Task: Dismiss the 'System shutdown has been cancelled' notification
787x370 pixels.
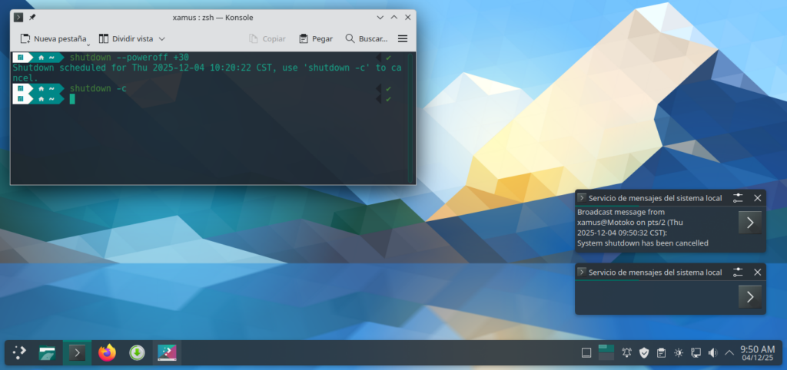Action: pos(757,198)
